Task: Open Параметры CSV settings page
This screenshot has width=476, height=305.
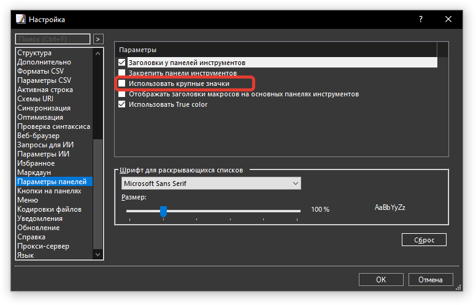Action: click(55, 80)
